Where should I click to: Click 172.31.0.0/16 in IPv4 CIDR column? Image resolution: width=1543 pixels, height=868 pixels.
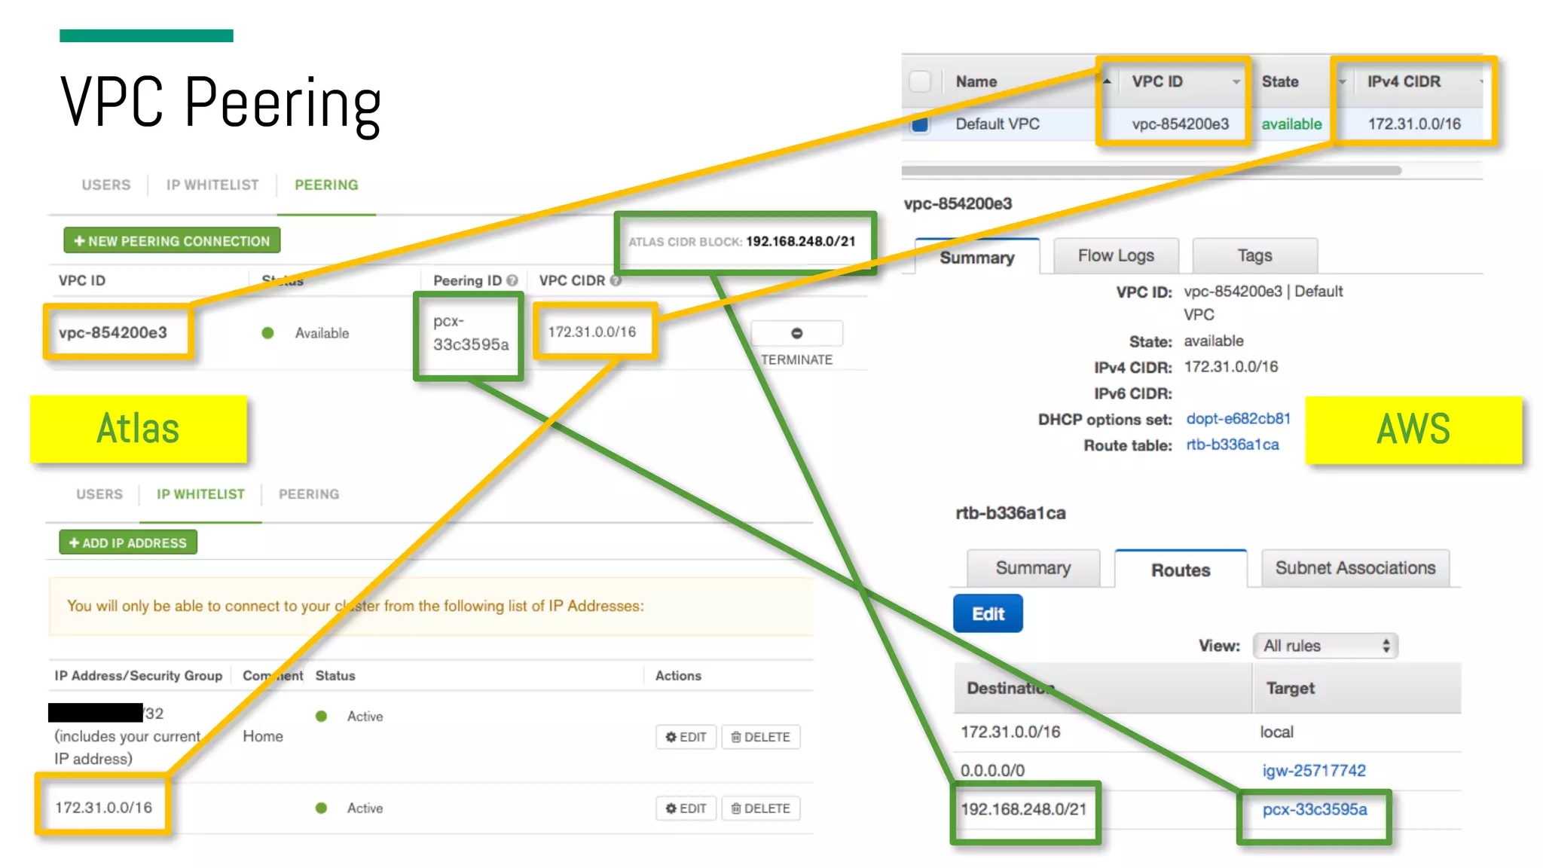tap(1414, 124)
